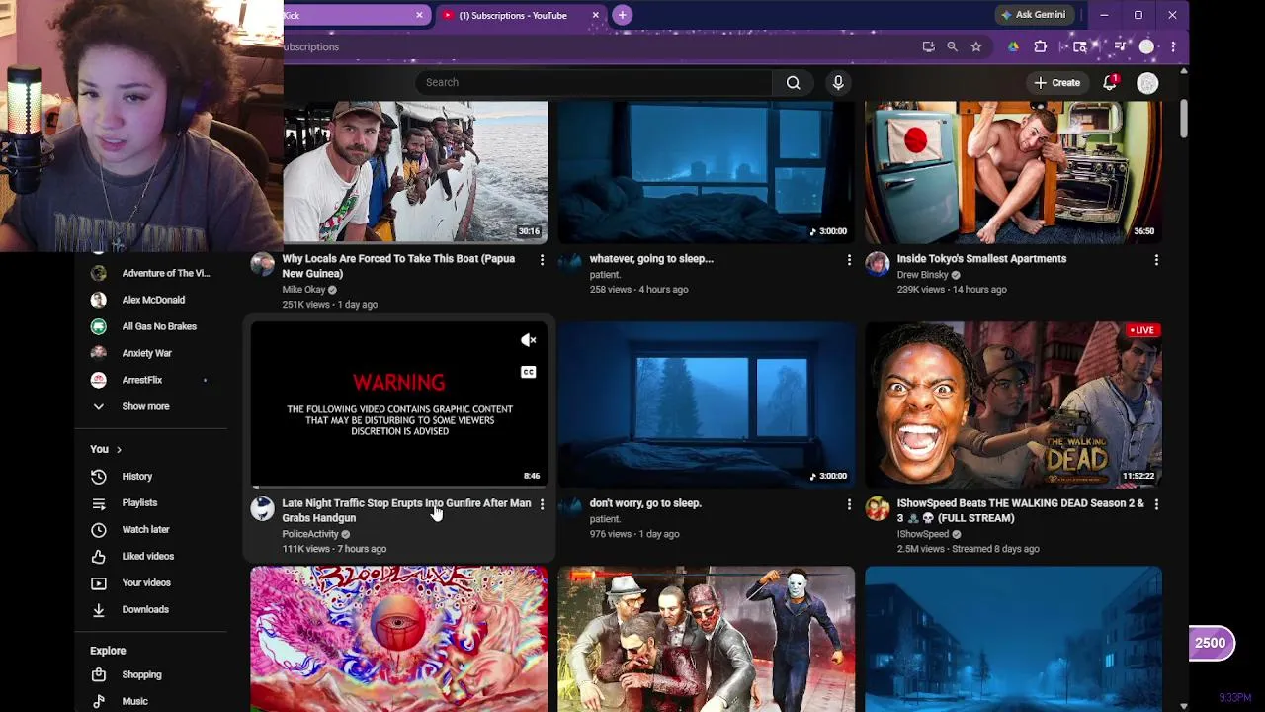Screen dimensions: 1265x712
Task: Open options for Late Night Traffic Stop video
Action: [x=542, y=504]
